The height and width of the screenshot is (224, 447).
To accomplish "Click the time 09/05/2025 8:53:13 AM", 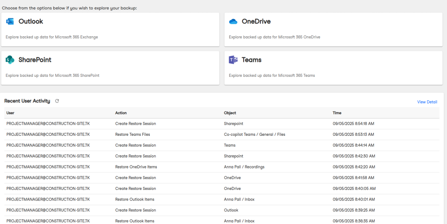I will click(x=354, y=134).
